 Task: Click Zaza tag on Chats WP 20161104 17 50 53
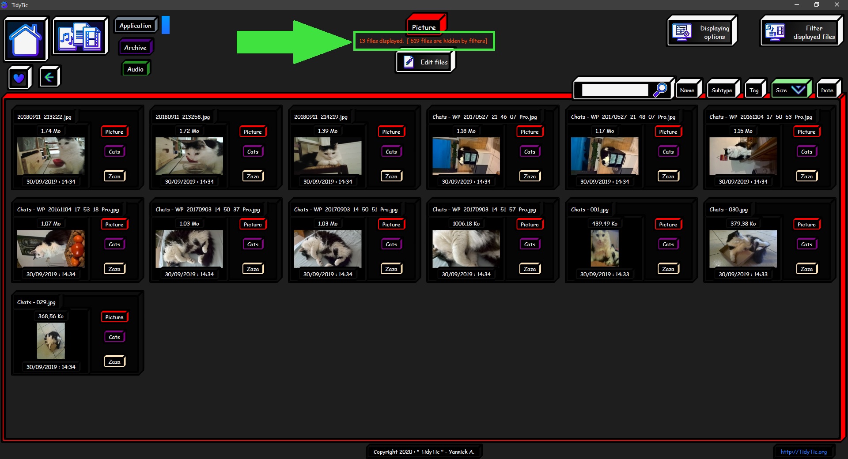(806, 176)
